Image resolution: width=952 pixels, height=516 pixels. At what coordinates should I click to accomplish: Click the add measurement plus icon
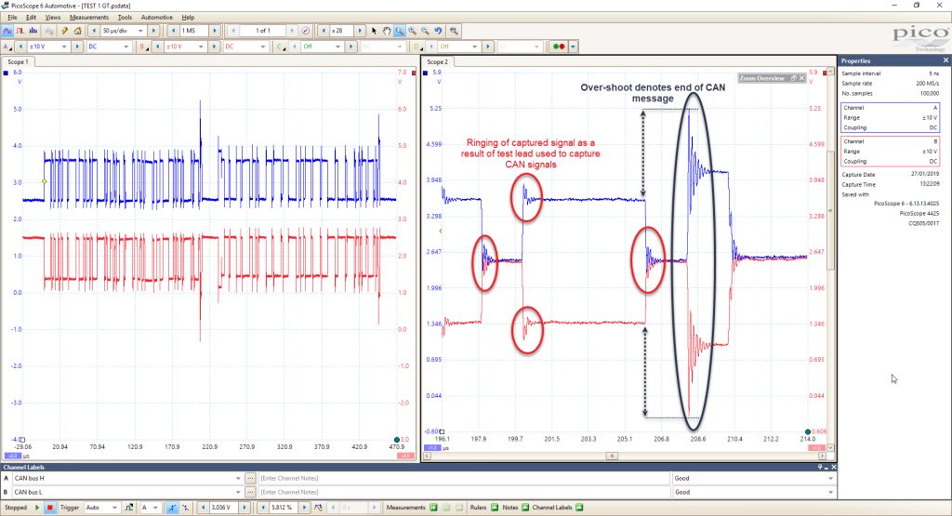(x=433, y=508)
